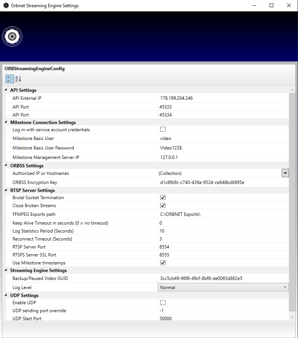Click the Orbnet logo in banner
The image size is (298, 338).
coord(12,36)
